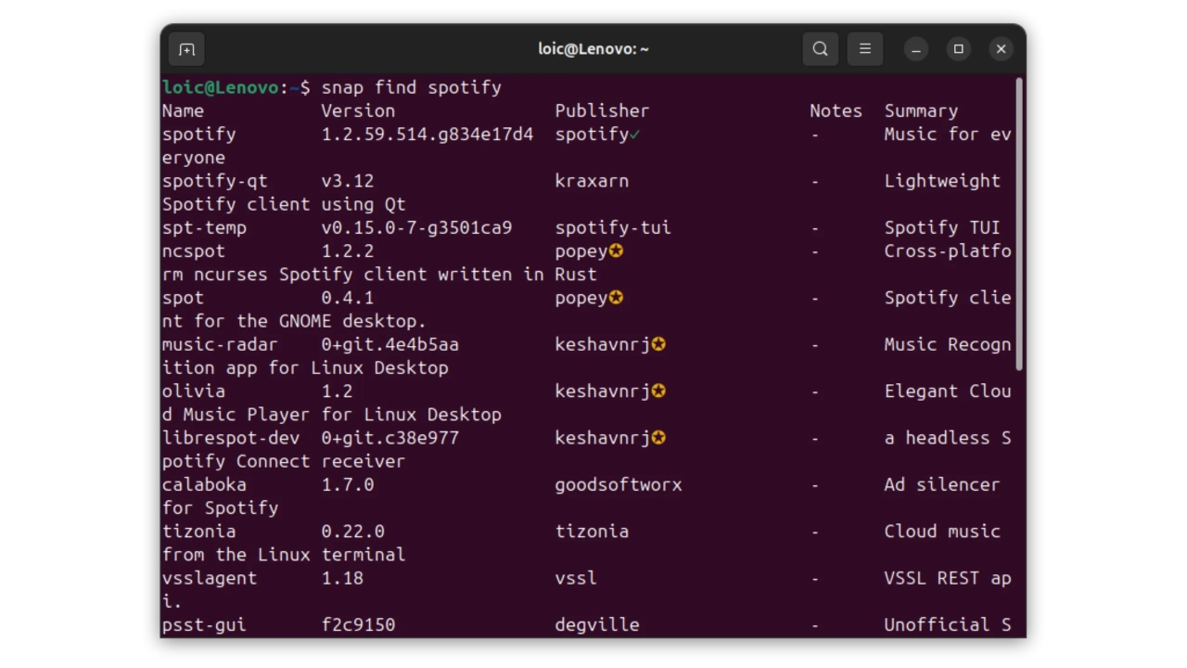The image size is (1187, 668).
Task: Maximize the terminal window
Action: coord(959,49)
